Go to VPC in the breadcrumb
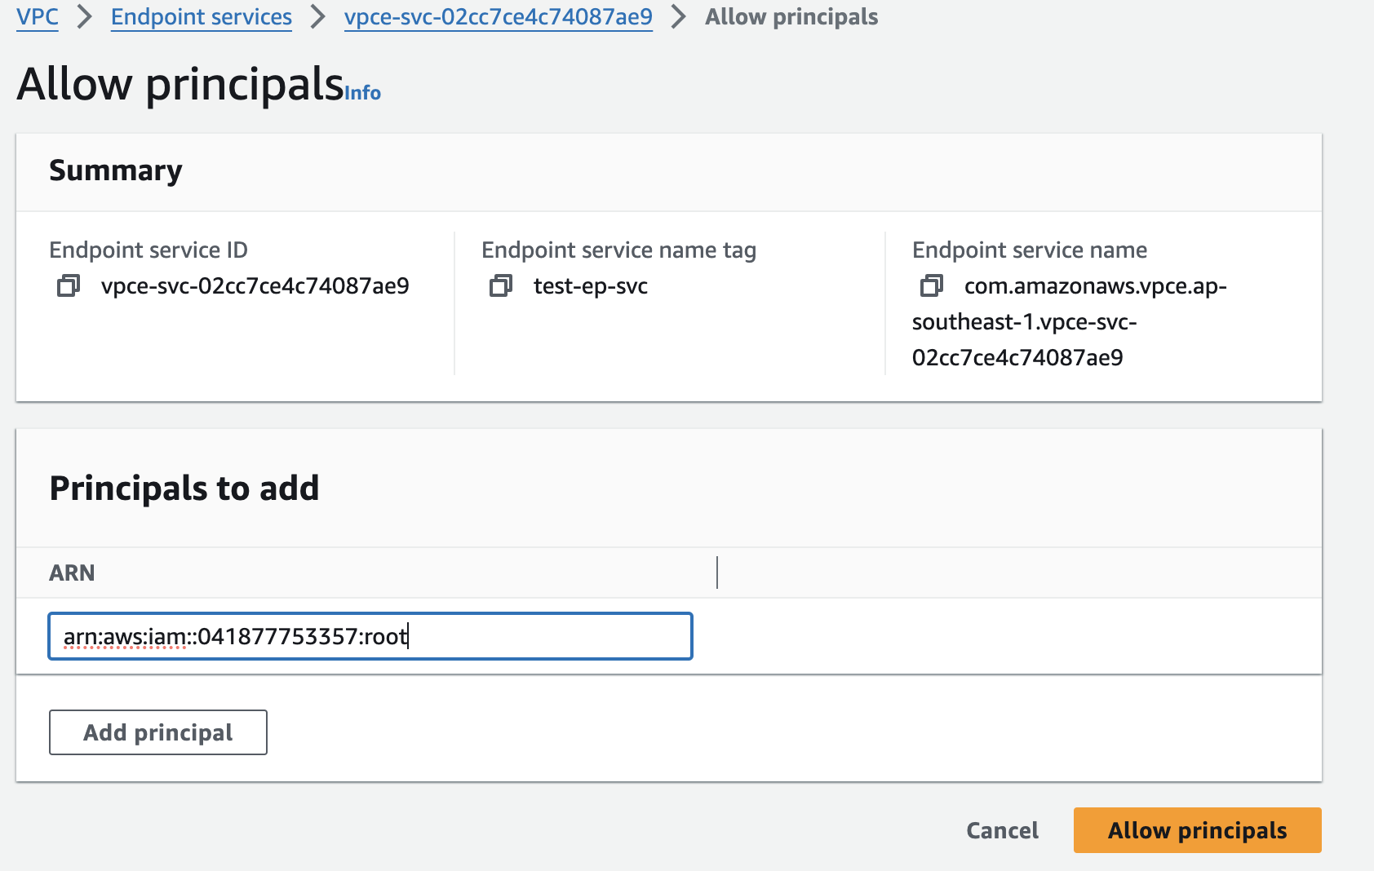This screenshot has height=871, width=1374. (x=38, y=17)
